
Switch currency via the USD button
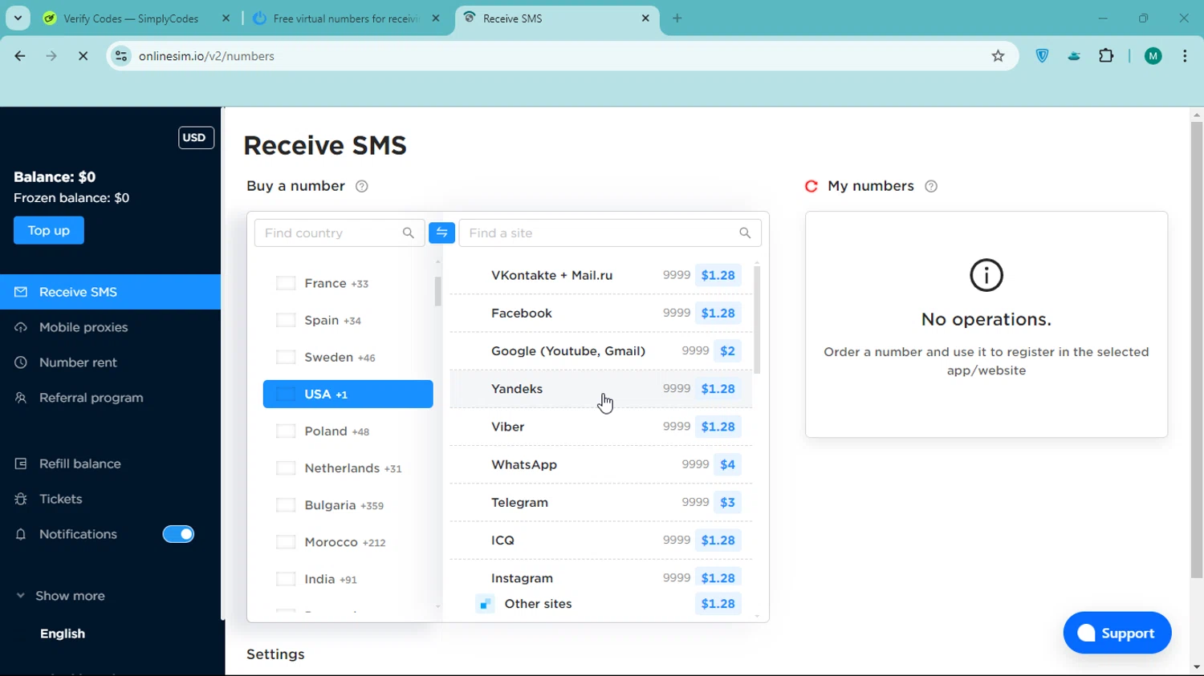point(196,137)
